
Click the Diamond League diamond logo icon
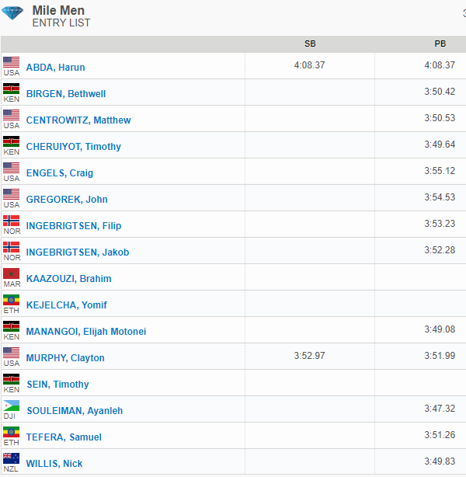(12, 13)
